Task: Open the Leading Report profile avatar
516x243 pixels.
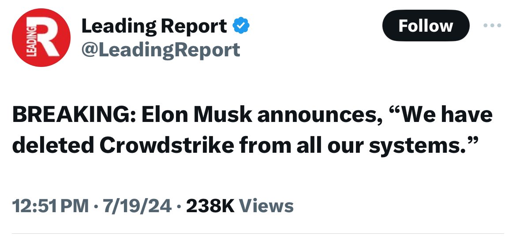Action: (x=41, y=38)
